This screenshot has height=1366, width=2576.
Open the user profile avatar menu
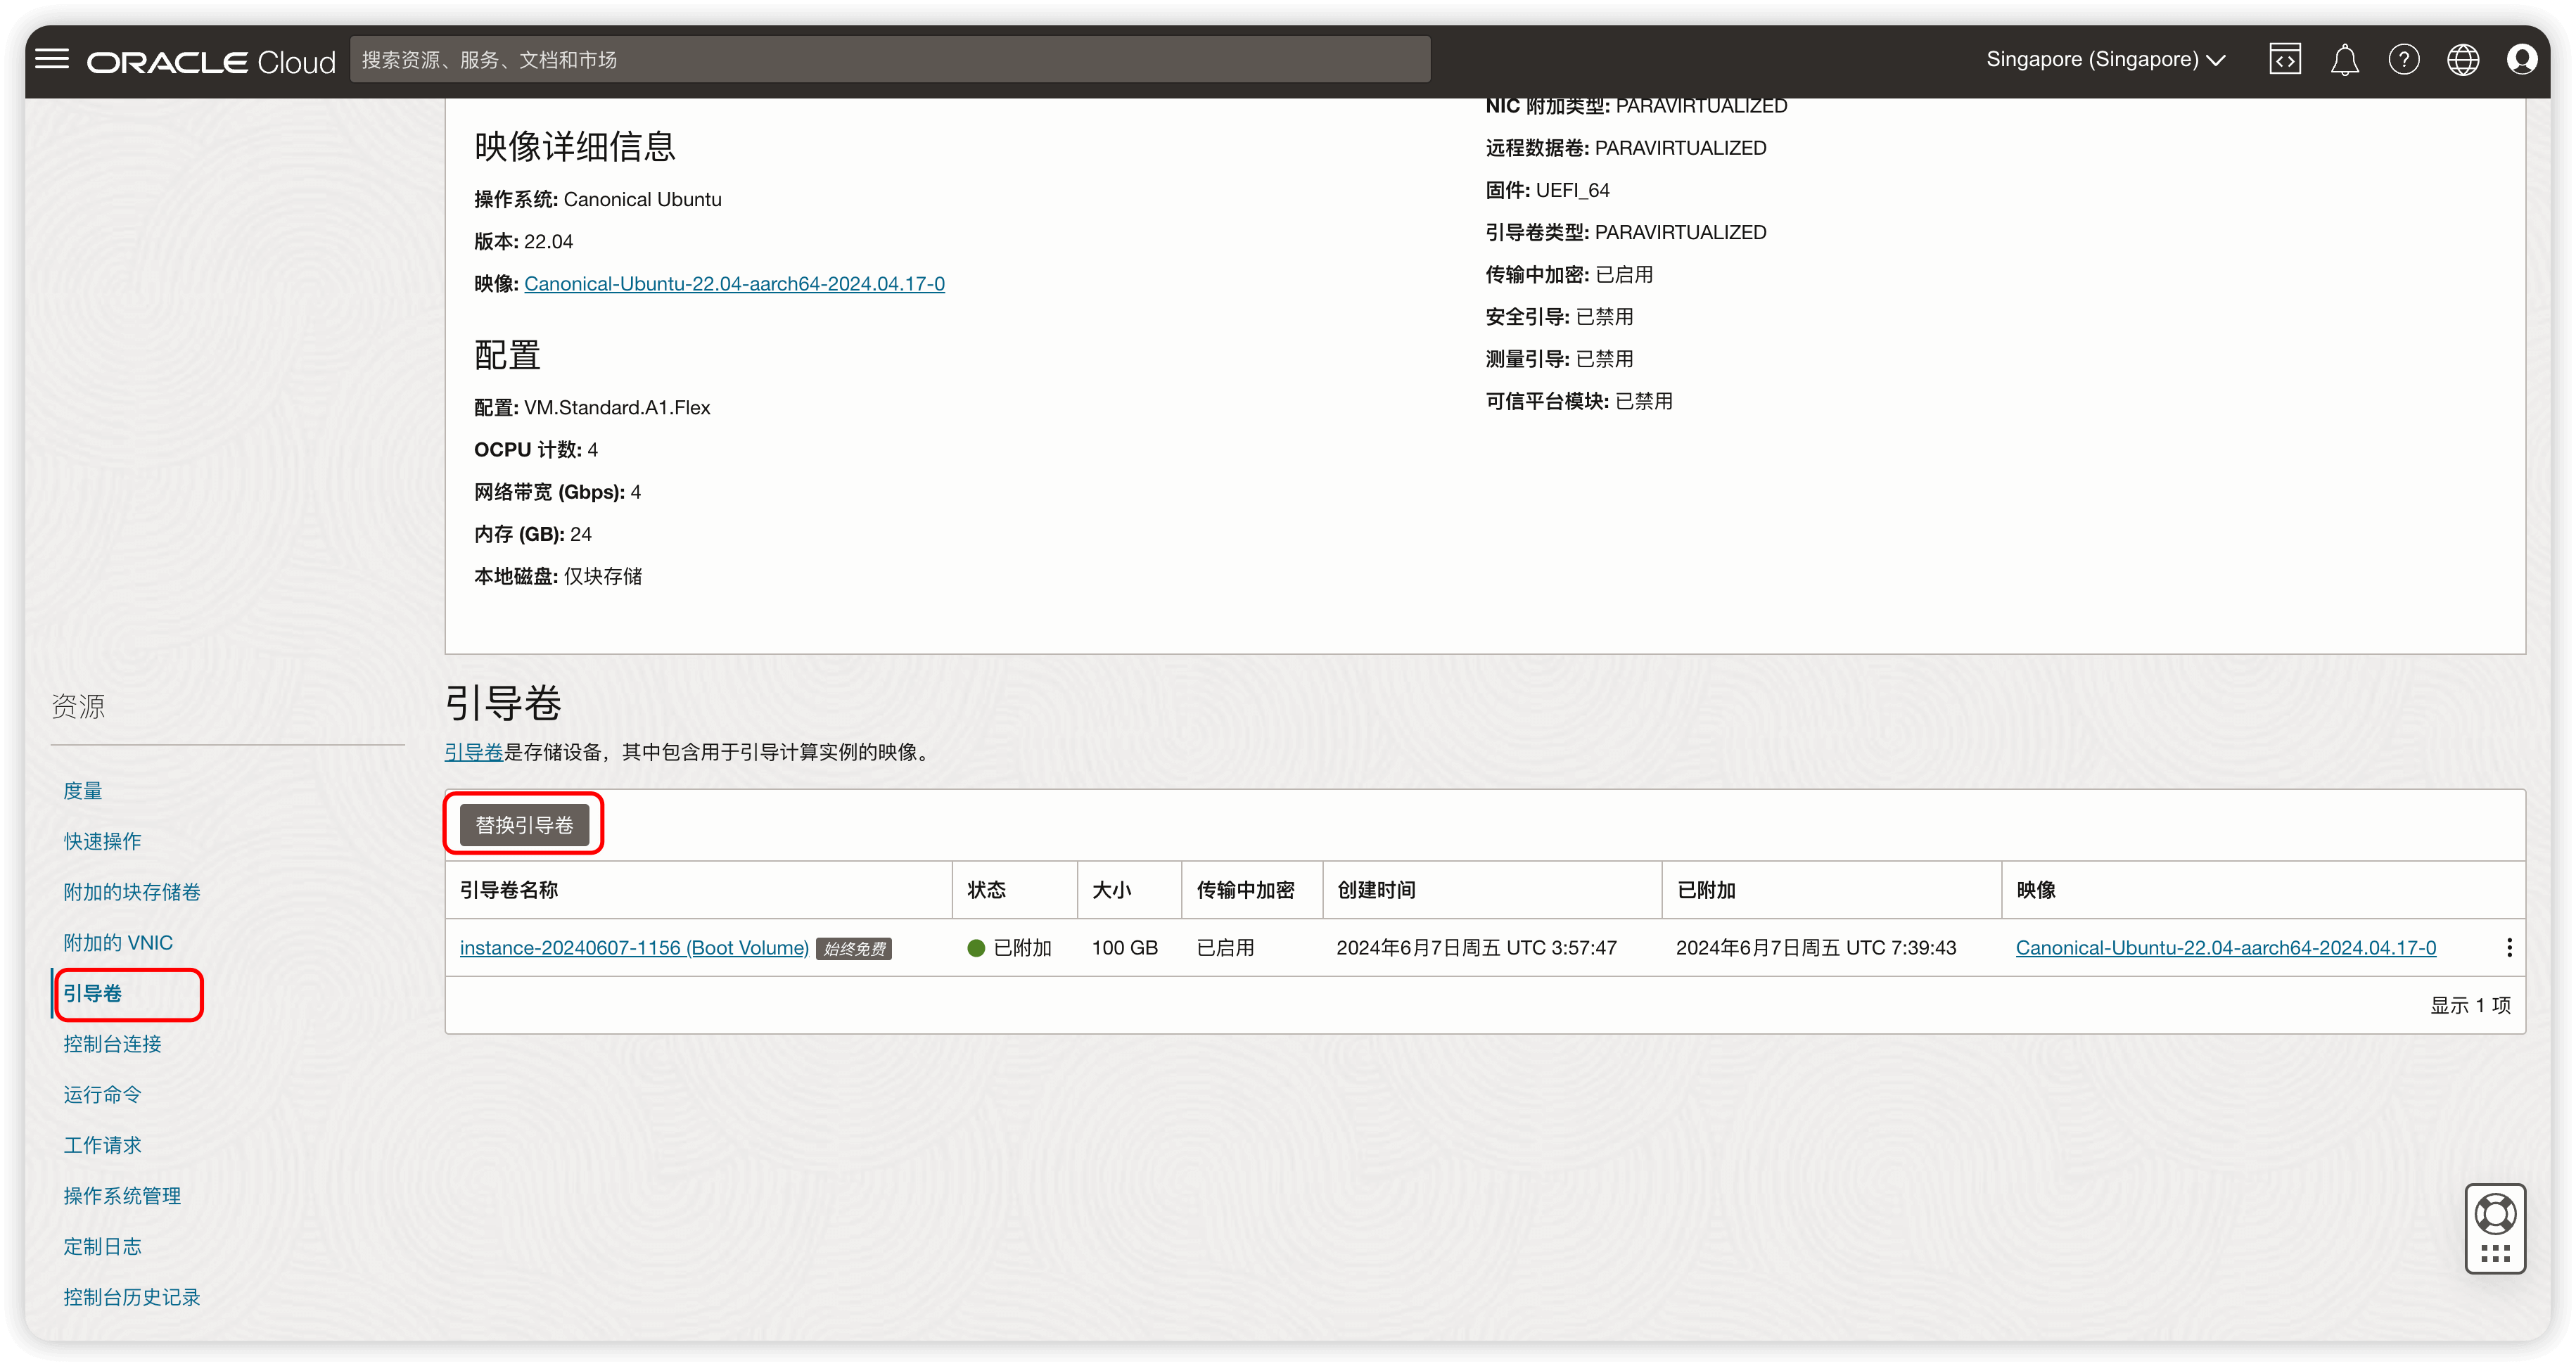[2522, 60]
